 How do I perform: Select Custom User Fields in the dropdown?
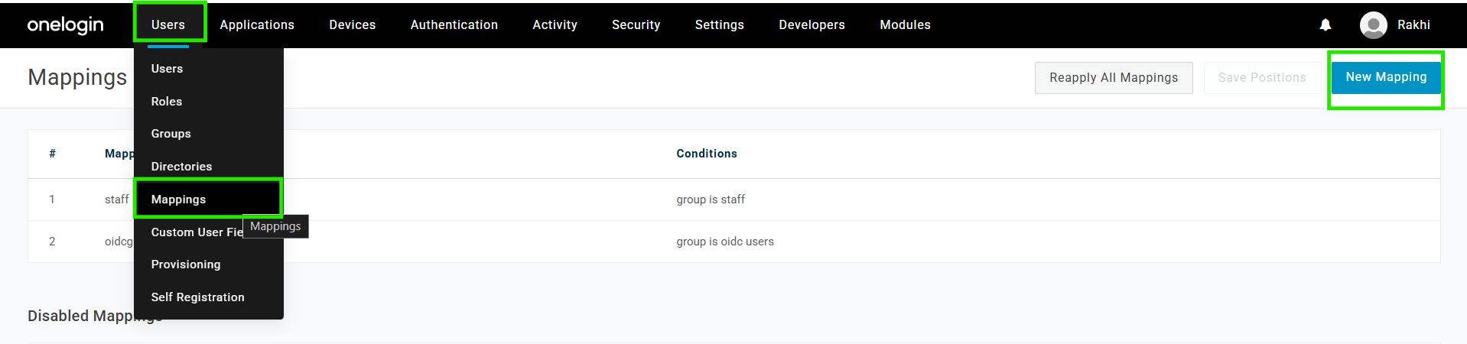(197, 232)
